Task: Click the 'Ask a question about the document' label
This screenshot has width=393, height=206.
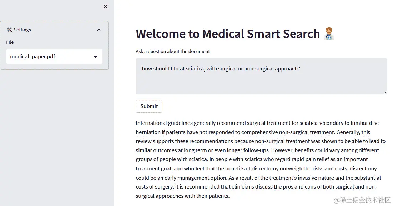Action: coord(173,52)
